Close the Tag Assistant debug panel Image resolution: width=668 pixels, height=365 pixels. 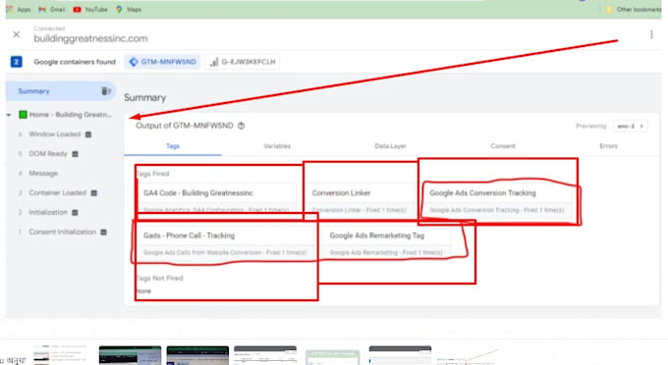click(x=16, y=34)
